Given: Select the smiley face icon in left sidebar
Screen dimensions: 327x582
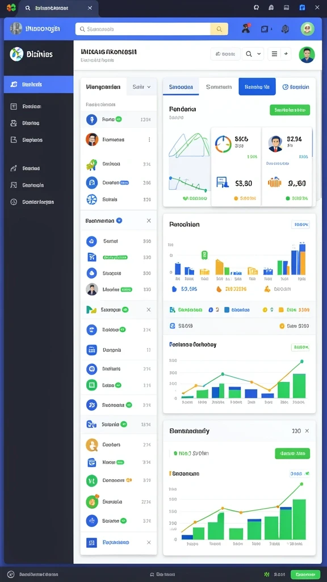Looking at the screenshot, I should (x=14, y=202).
